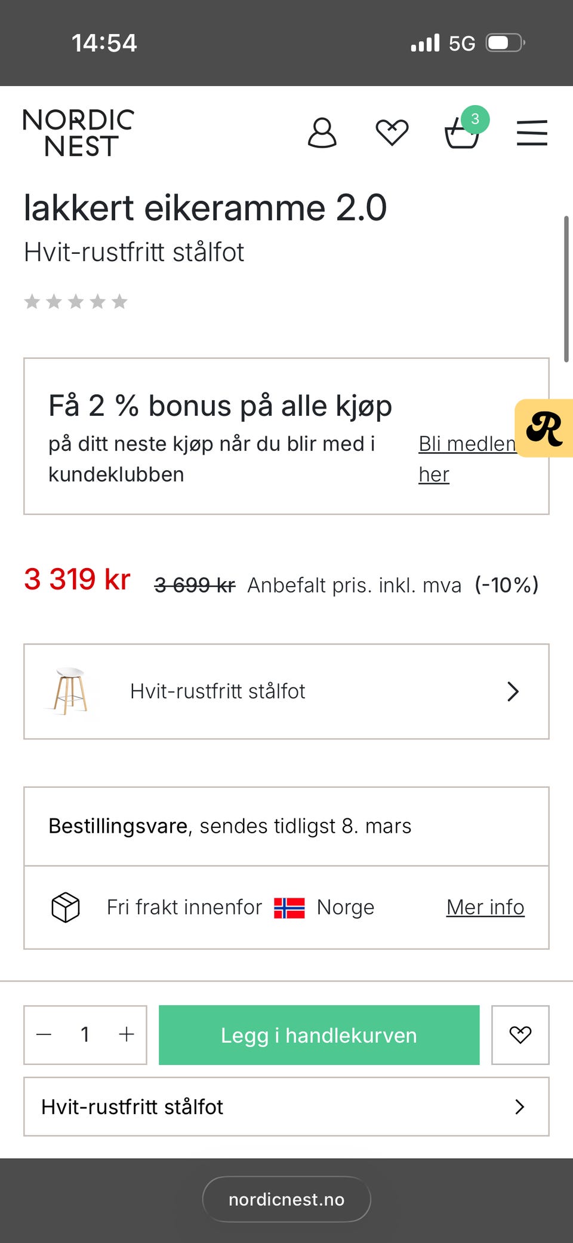The image size is (573, 1243).
Task: Increase quantity with the plus button
Action: click(127, 1035)
